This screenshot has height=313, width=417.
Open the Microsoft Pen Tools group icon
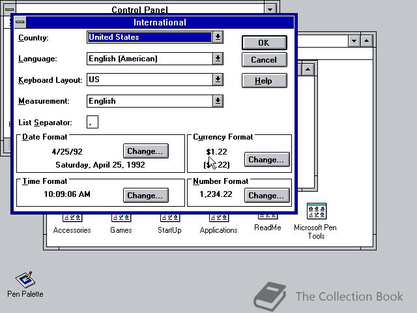316,222
